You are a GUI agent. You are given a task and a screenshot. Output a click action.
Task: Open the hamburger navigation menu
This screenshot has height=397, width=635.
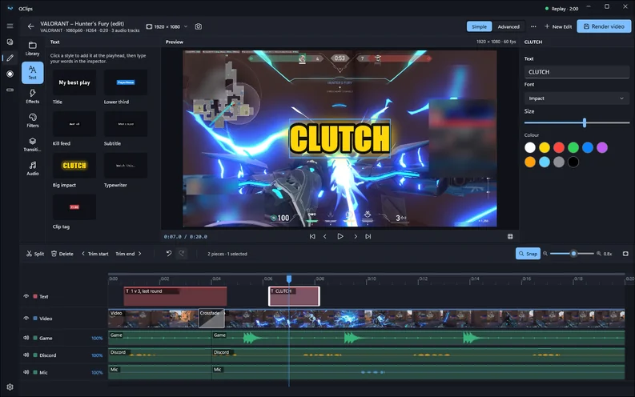coord(10,26)
